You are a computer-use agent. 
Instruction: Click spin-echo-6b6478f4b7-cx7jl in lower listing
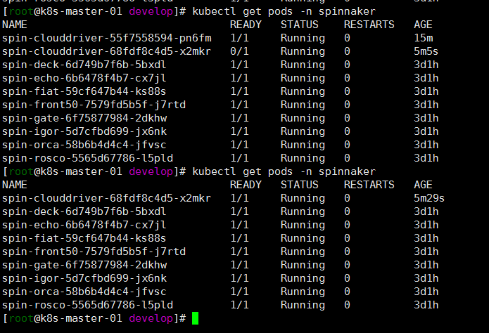pos(84,225)
